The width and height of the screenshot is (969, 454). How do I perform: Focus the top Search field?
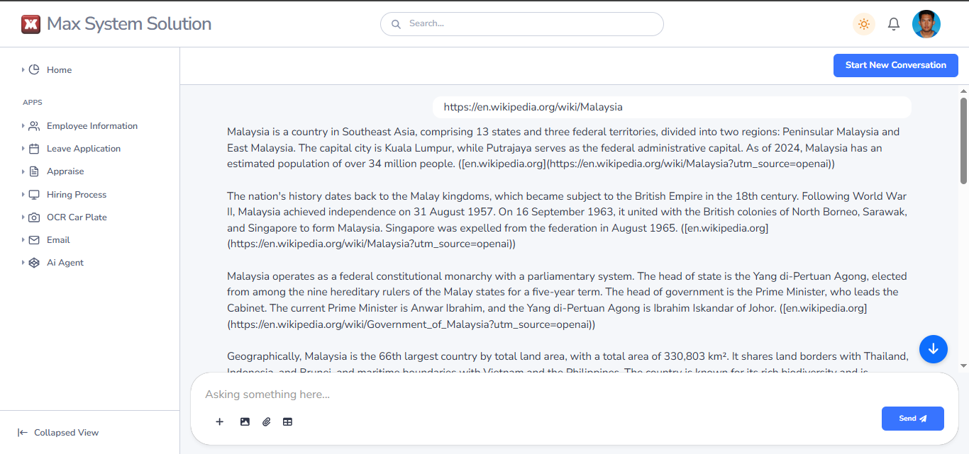(x=522, y=23)
